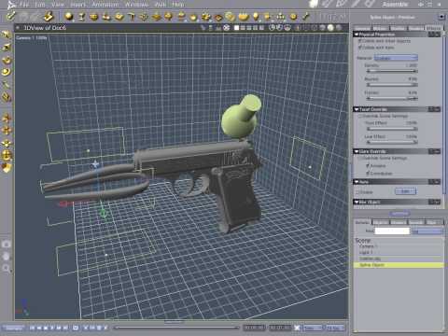Click the camera icon on the lower left edge
The width and height of the screenshot is (448, 336).
[x=7, y=245]
